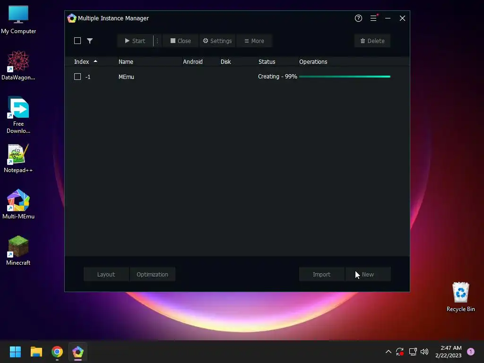Tick the select-all checkbox in toolbar

click(x=78, y=41)
